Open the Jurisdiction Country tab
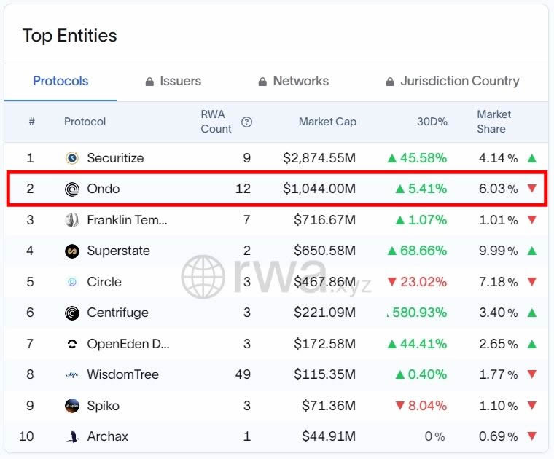The width and height of the screenshot is (554, 459). point(452,81)
